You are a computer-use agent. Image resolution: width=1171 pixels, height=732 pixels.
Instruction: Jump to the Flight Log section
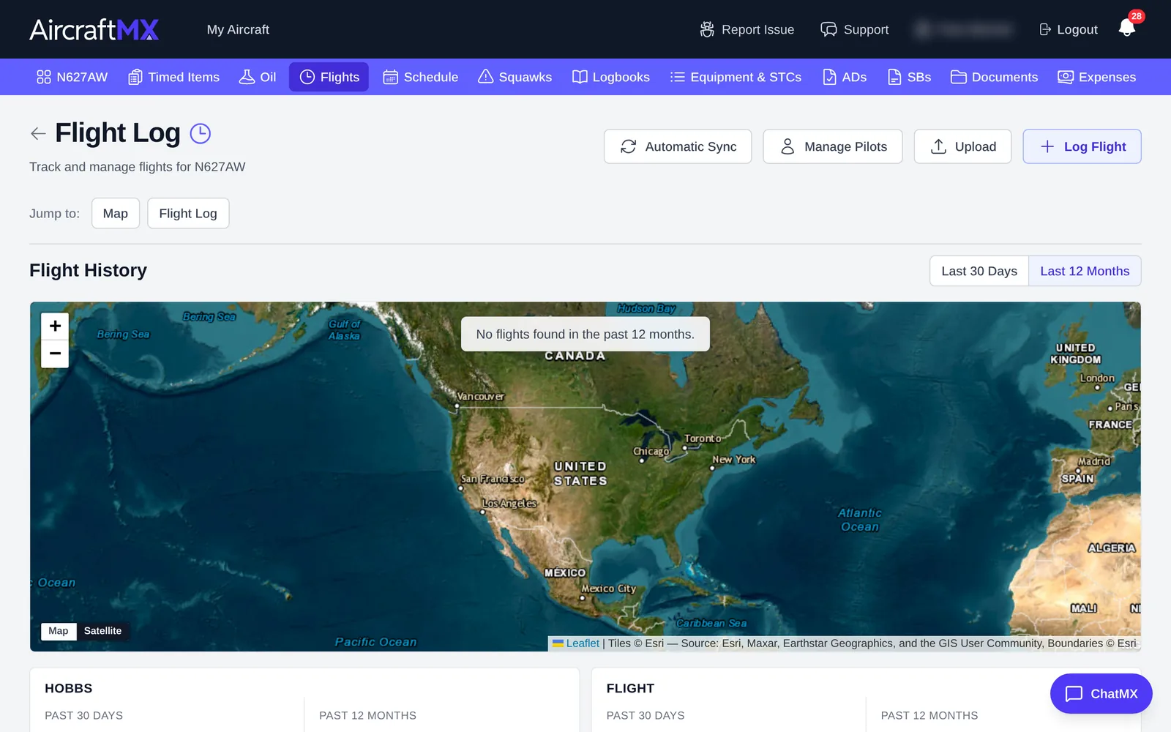pyautogui.click(x=188, y=213)
